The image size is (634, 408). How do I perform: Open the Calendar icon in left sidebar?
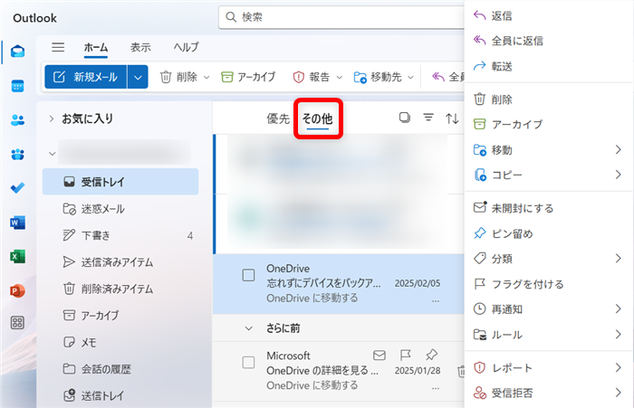(17, 86)
